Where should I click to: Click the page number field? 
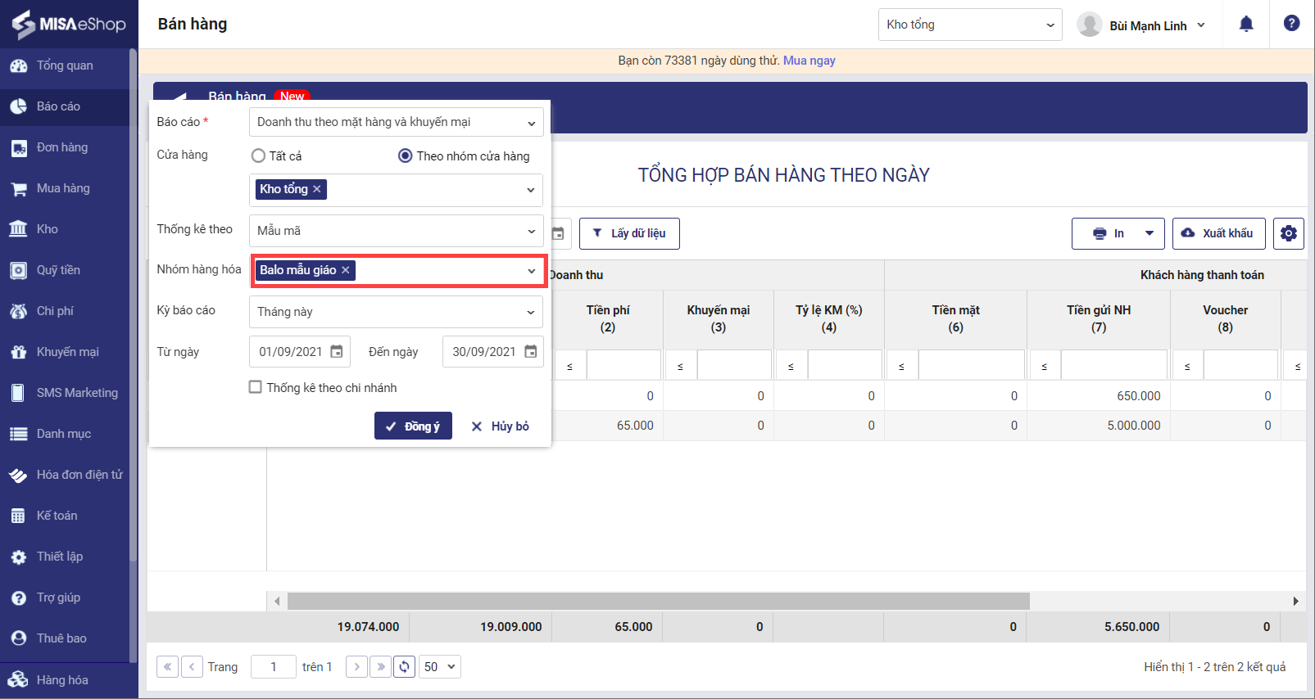coord(273,666)
